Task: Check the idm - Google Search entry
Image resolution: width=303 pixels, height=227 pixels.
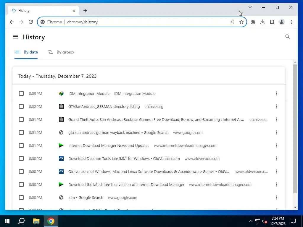Action: [x=21, y=197]
